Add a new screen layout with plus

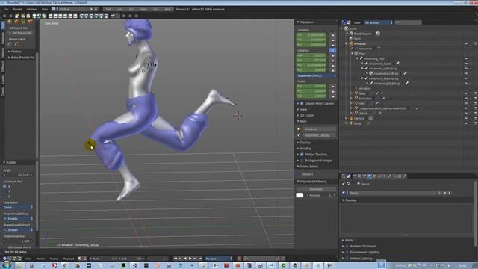pyautogui.click(x=91, y=9)
